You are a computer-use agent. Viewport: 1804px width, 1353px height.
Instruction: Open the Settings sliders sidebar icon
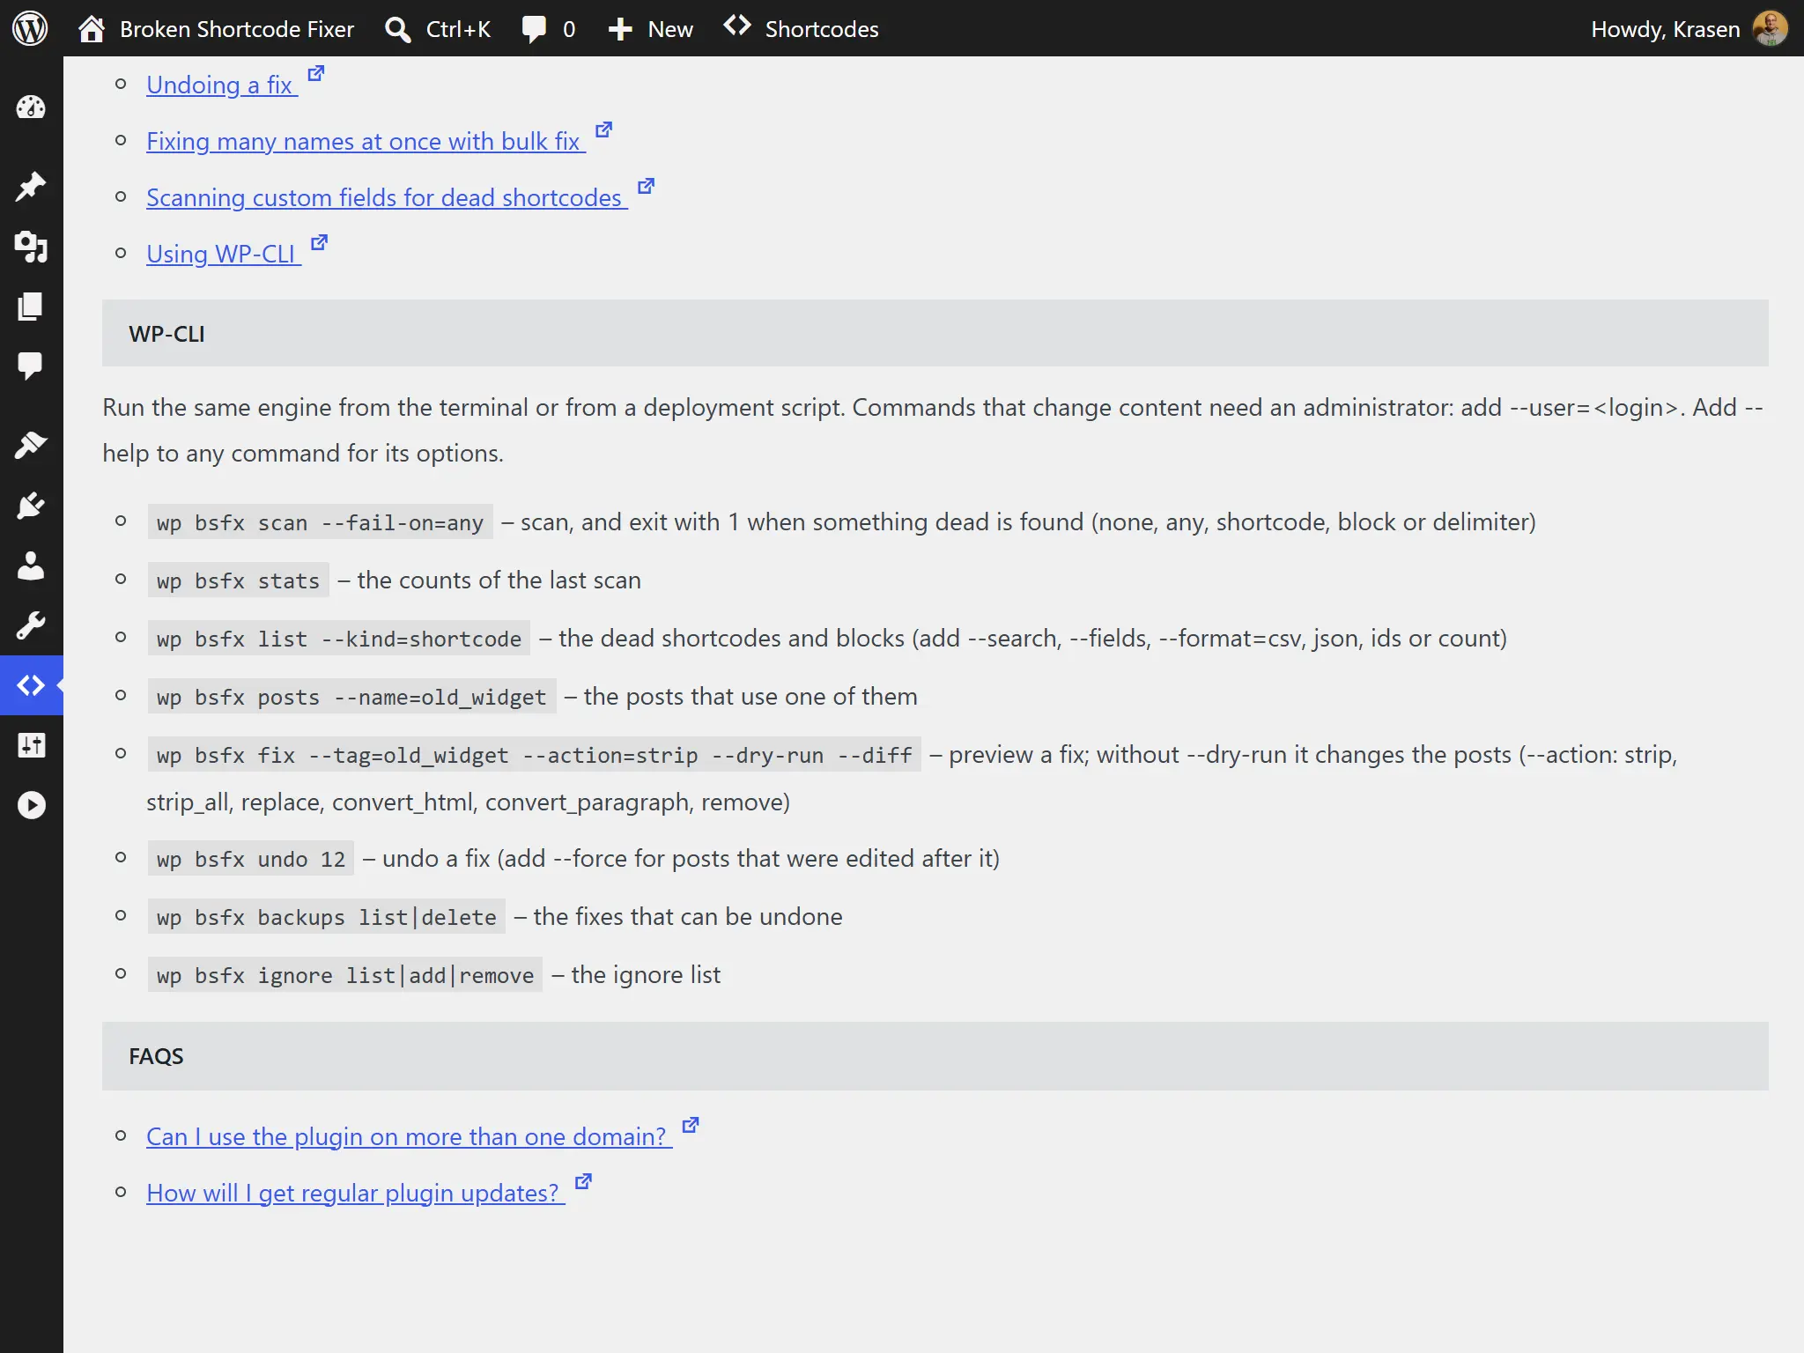coord(31,745)
